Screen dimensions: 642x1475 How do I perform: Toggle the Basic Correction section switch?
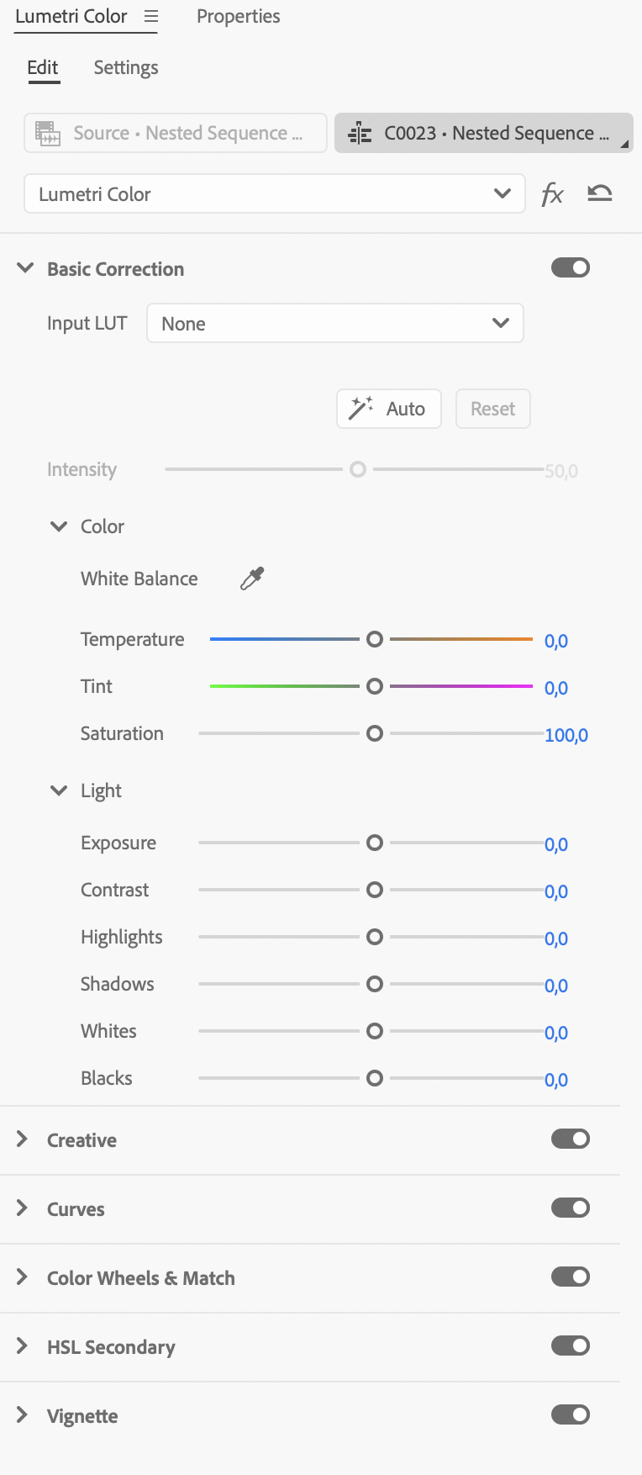tap(571, 268)
